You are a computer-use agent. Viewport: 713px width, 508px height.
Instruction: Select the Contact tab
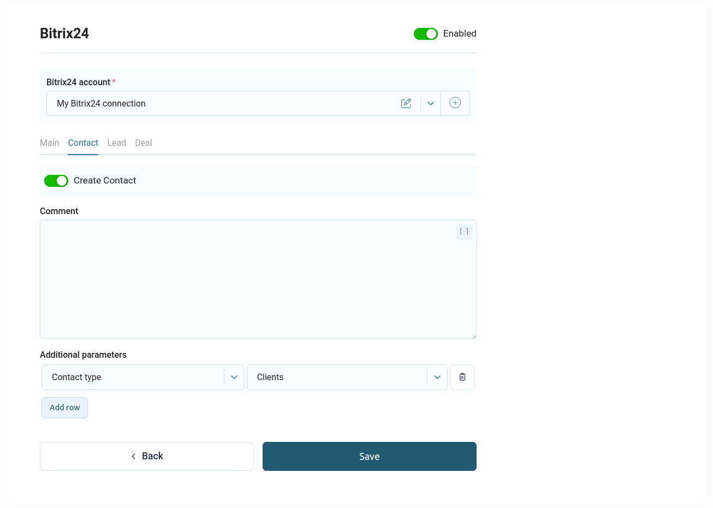[83, 143]
